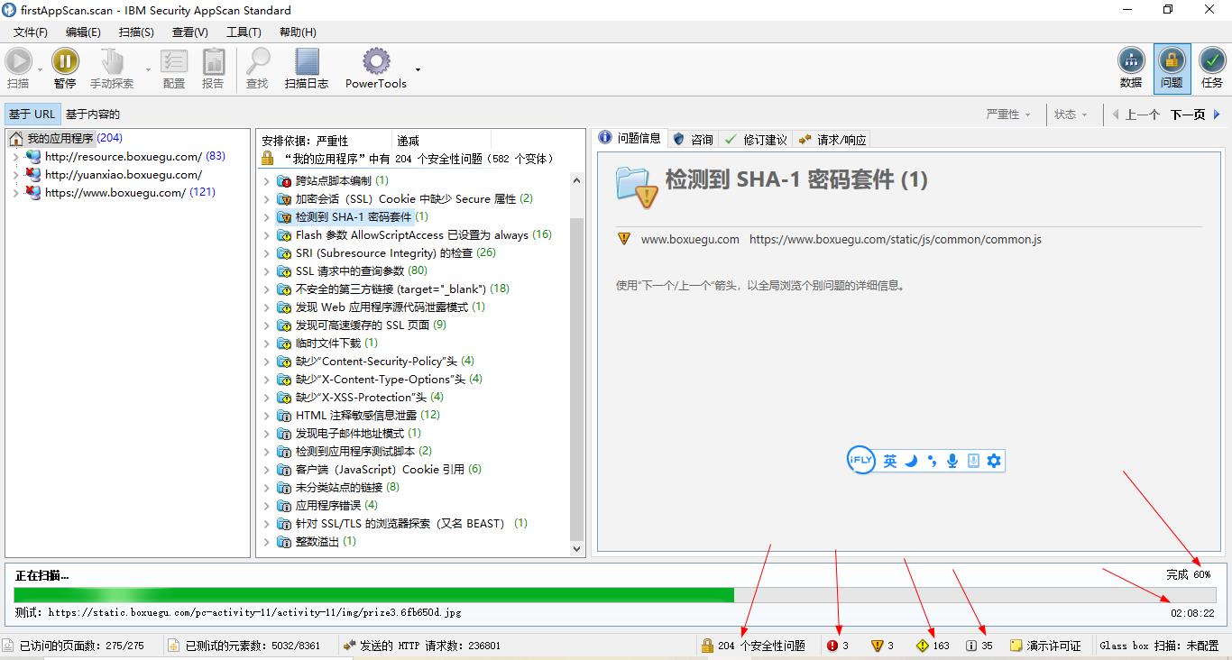The width and height of the screenshot is (1232, 660).
Task: Select the 基于内容的 view
Action: [x=93, y=115]
